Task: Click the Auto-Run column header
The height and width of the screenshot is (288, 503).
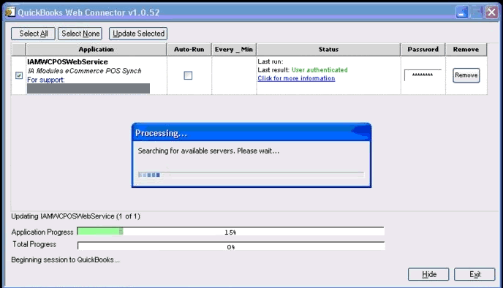Action: click(189, 50)
